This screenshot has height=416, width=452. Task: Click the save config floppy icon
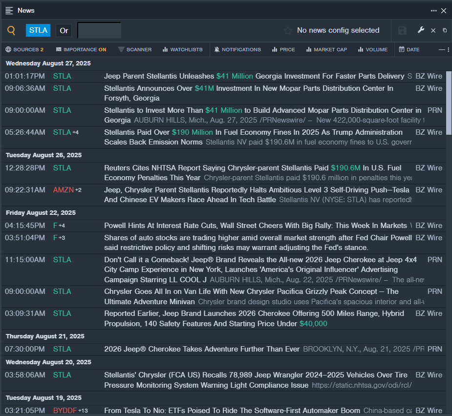pyautogui.click(x=402, y=31)
